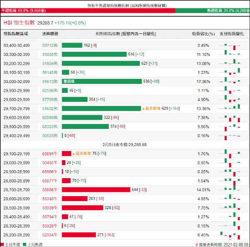This screenshot has height=247, width=250.
Task: Click the 法興精選 column header
Action: (50, 34)
